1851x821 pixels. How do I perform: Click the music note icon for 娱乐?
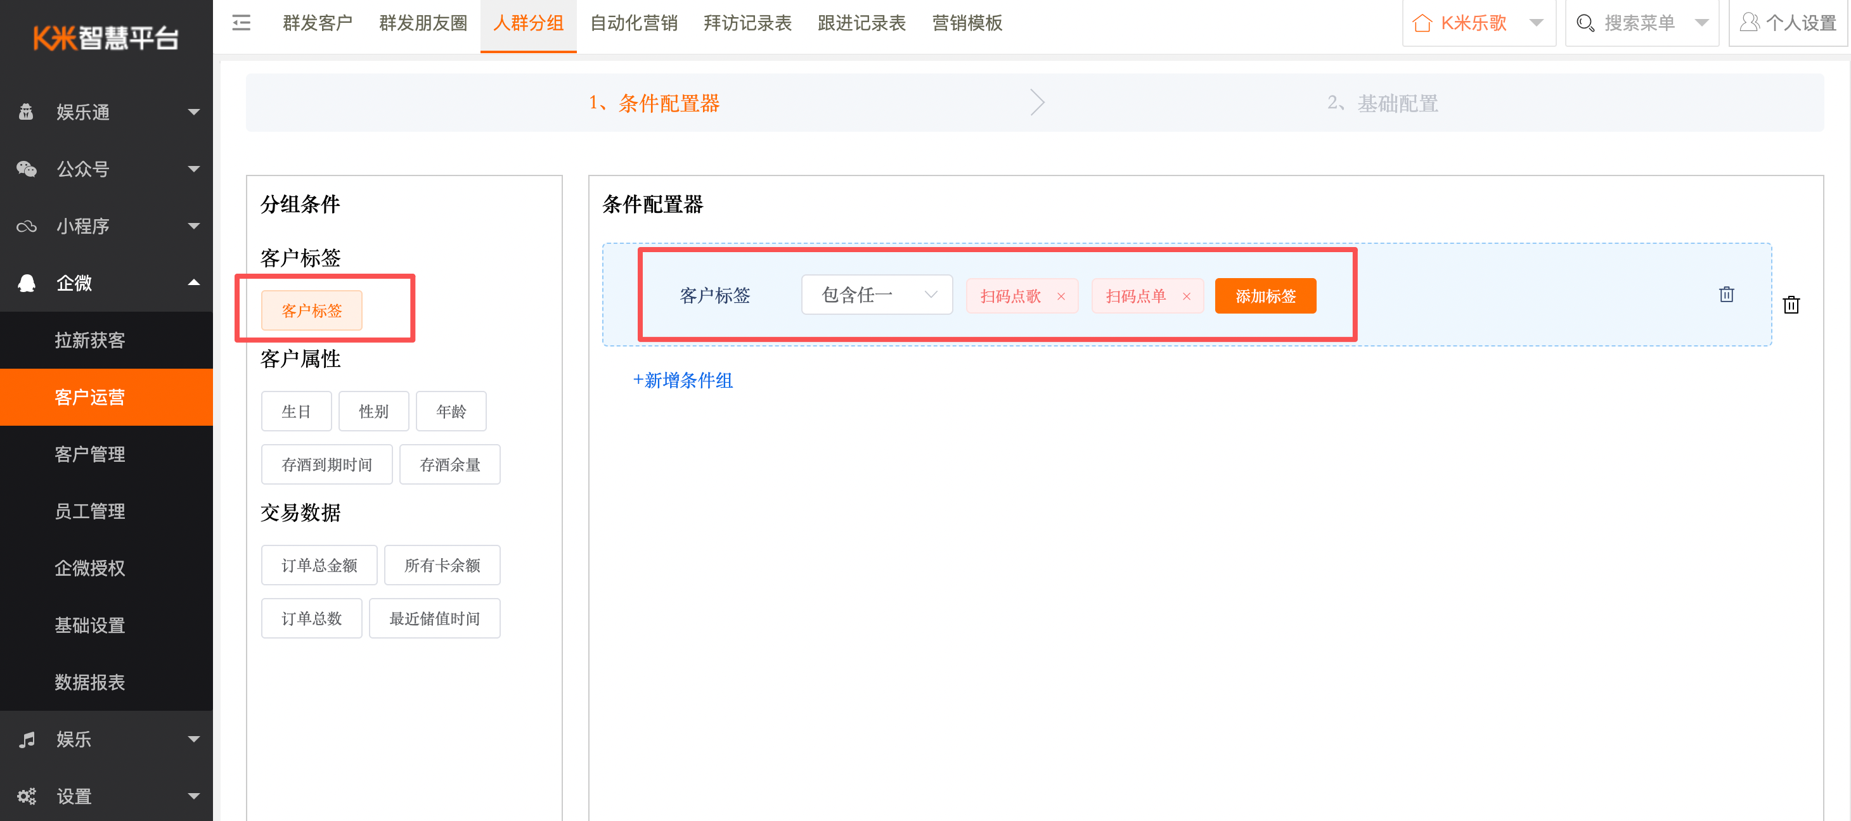click(27, 739)
